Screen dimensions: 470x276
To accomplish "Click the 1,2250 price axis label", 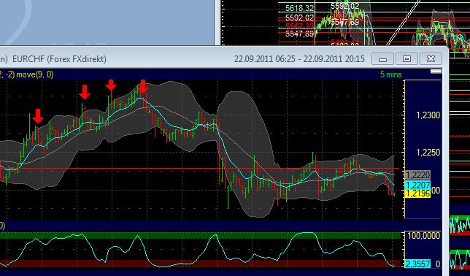I will tap(428, 153).
